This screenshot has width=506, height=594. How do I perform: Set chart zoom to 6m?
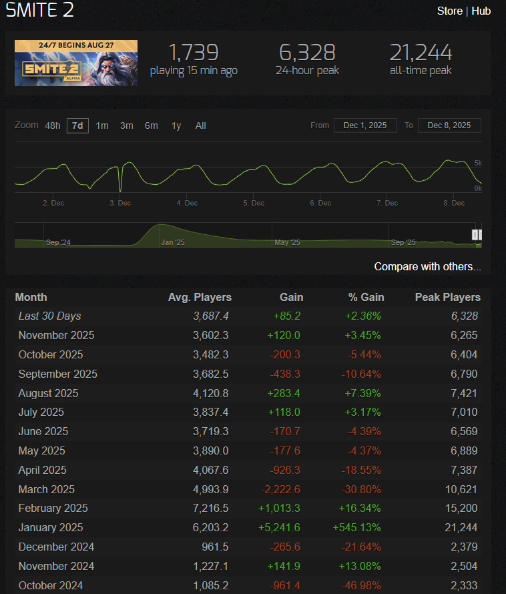(152, 125)
